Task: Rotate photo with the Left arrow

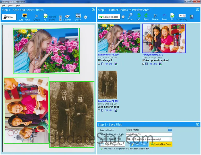Action: click(139, 16)
